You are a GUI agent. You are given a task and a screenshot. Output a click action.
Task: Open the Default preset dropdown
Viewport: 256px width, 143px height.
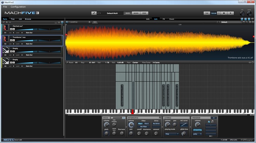coord(231,22)
